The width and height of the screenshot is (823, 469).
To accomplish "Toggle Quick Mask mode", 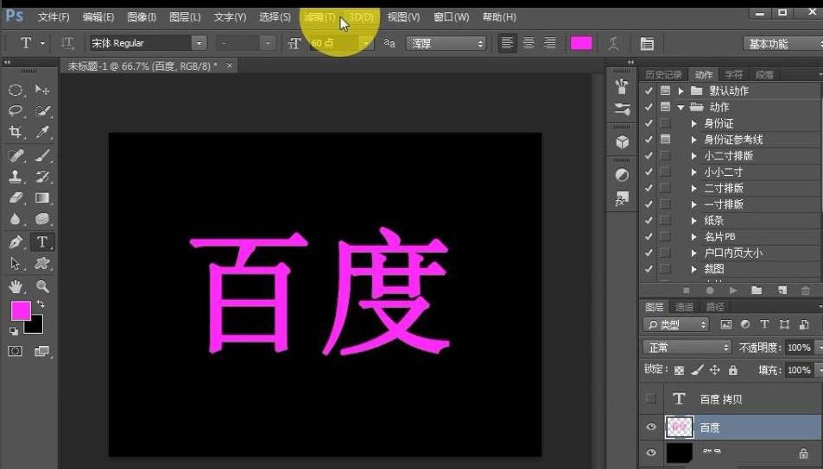I will tap(16, 351).
